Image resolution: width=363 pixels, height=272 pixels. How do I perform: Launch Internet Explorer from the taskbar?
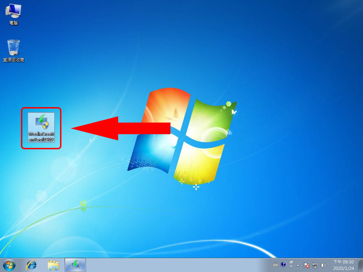32,265
